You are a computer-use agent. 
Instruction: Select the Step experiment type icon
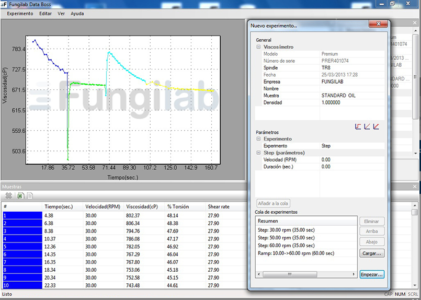pyautogui.click(x=358, y=126)
